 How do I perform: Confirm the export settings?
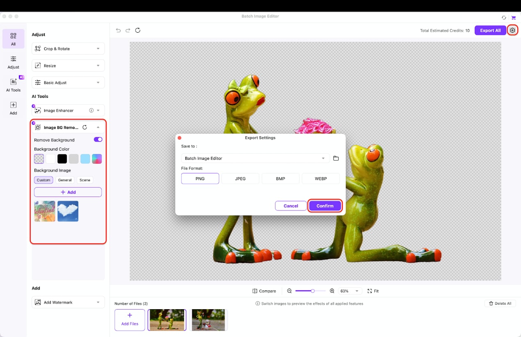[325, 206]
